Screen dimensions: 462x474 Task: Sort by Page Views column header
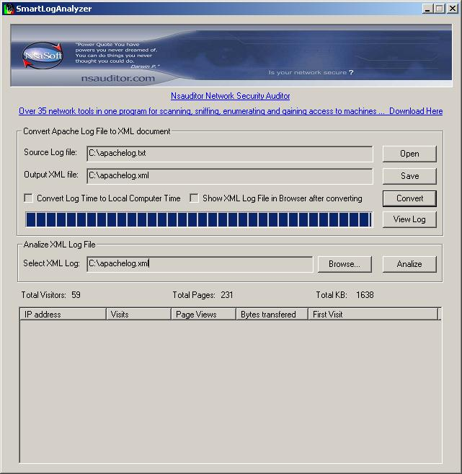coord(204,315)
